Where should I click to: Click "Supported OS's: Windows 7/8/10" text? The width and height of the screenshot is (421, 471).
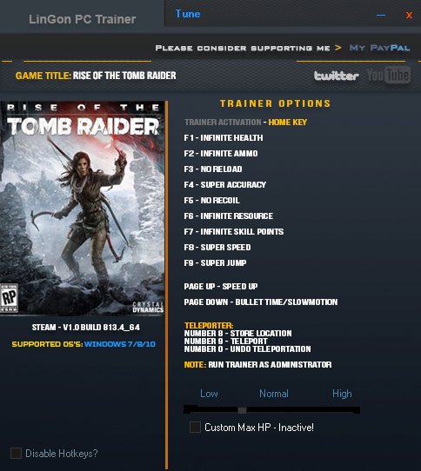point(84,344)
